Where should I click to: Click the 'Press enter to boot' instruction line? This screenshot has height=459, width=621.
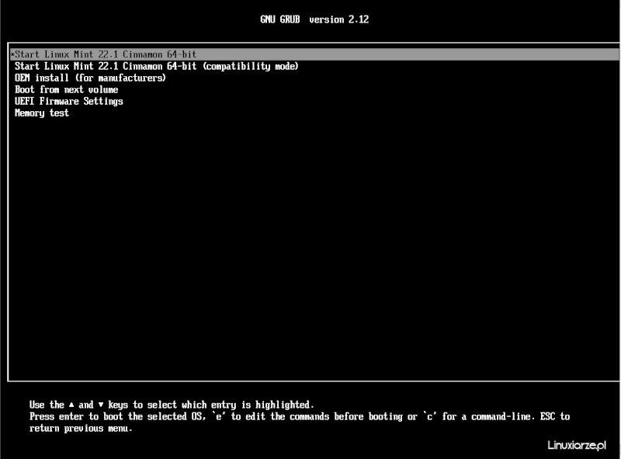(x=300, y=416)
